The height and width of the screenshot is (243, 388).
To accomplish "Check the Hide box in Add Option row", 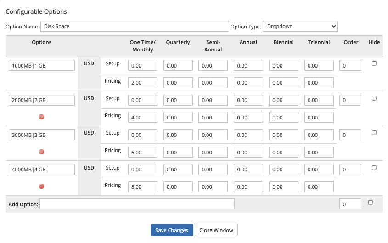I will pyautogui.click(x=370, y=203).
